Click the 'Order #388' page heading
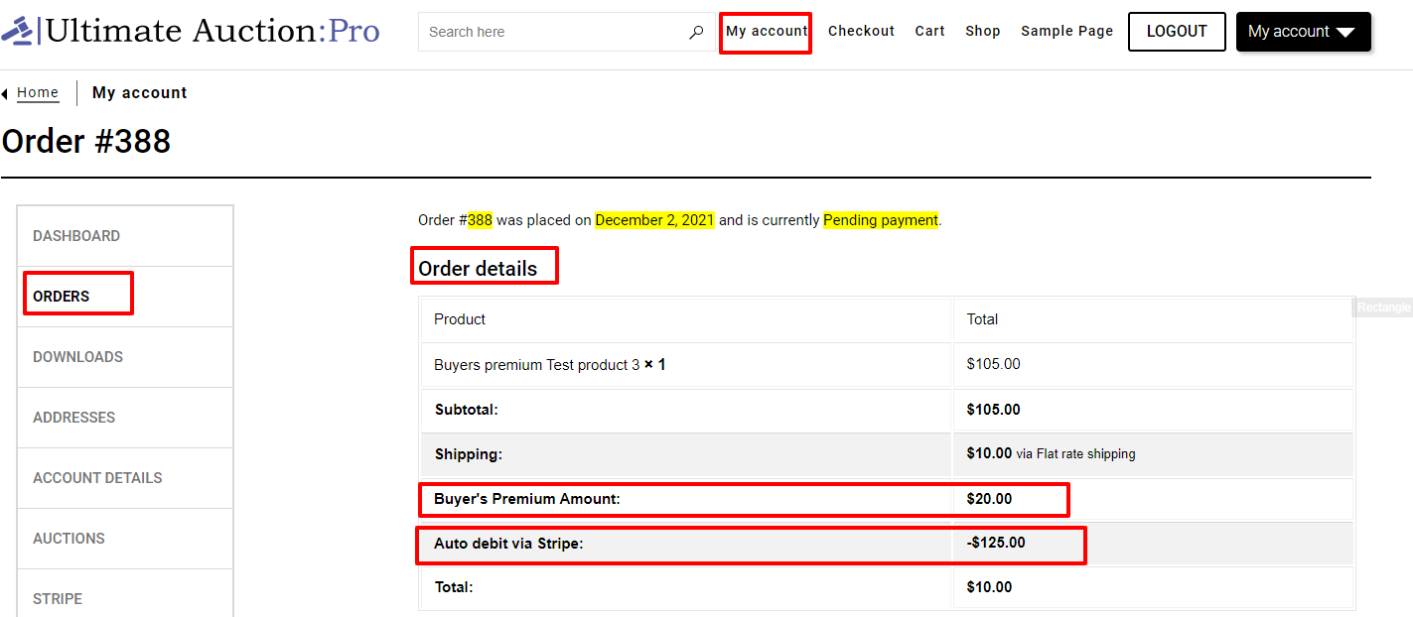 86,141
